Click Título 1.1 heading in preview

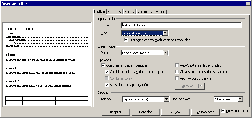tap(12, 68)
